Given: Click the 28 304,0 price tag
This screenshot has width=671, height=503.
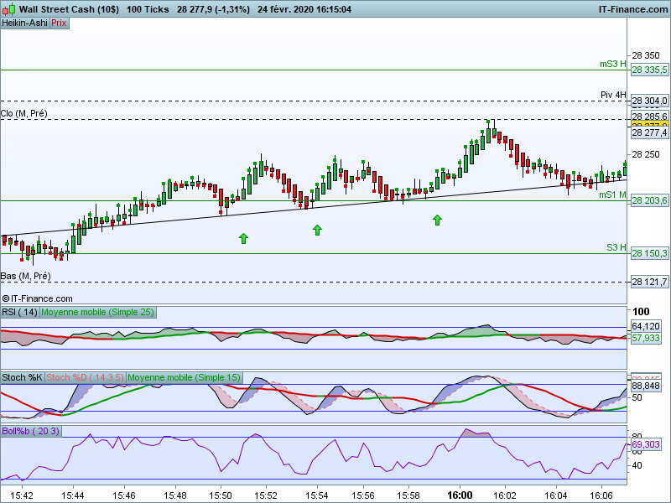Looking at the screenshot, I should pyautogui.click(x=649, y=101).
